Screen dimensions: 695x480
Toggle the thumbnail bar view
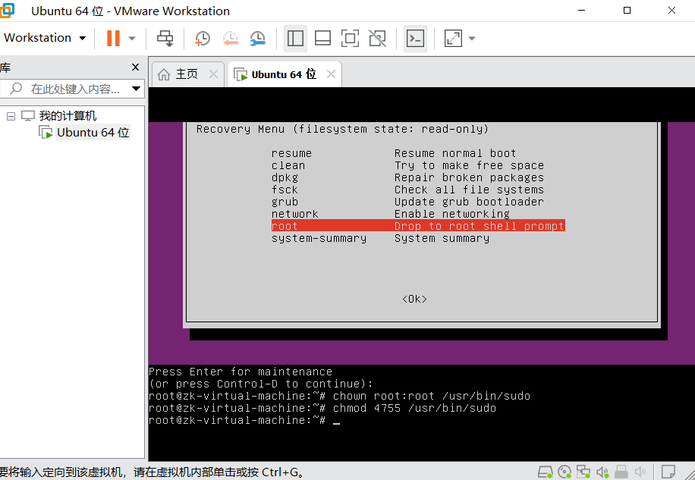(322, 38)
